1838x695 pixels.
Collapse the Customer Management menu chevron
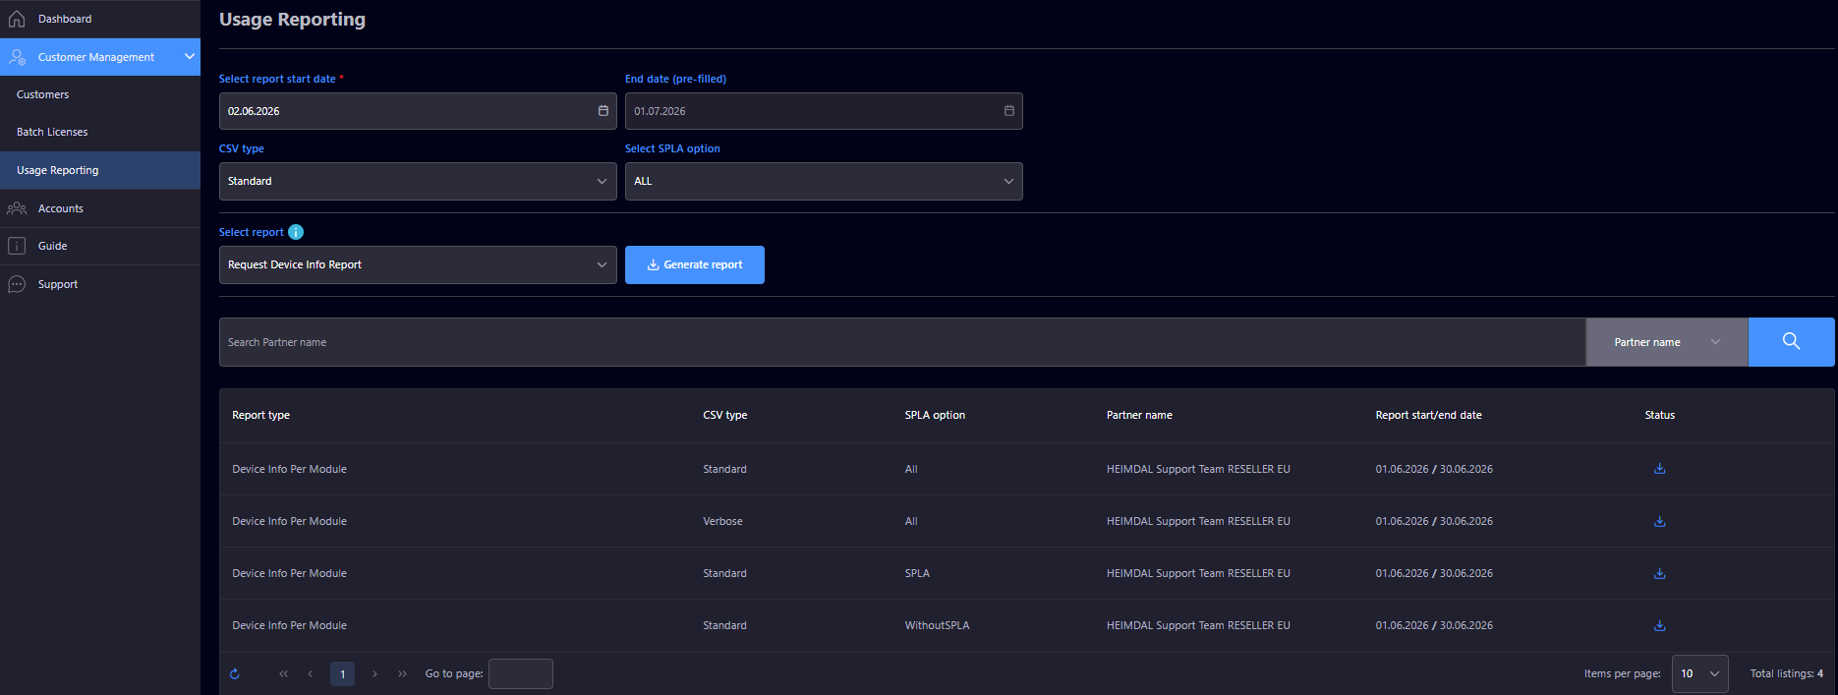click(x=189, y=57)
